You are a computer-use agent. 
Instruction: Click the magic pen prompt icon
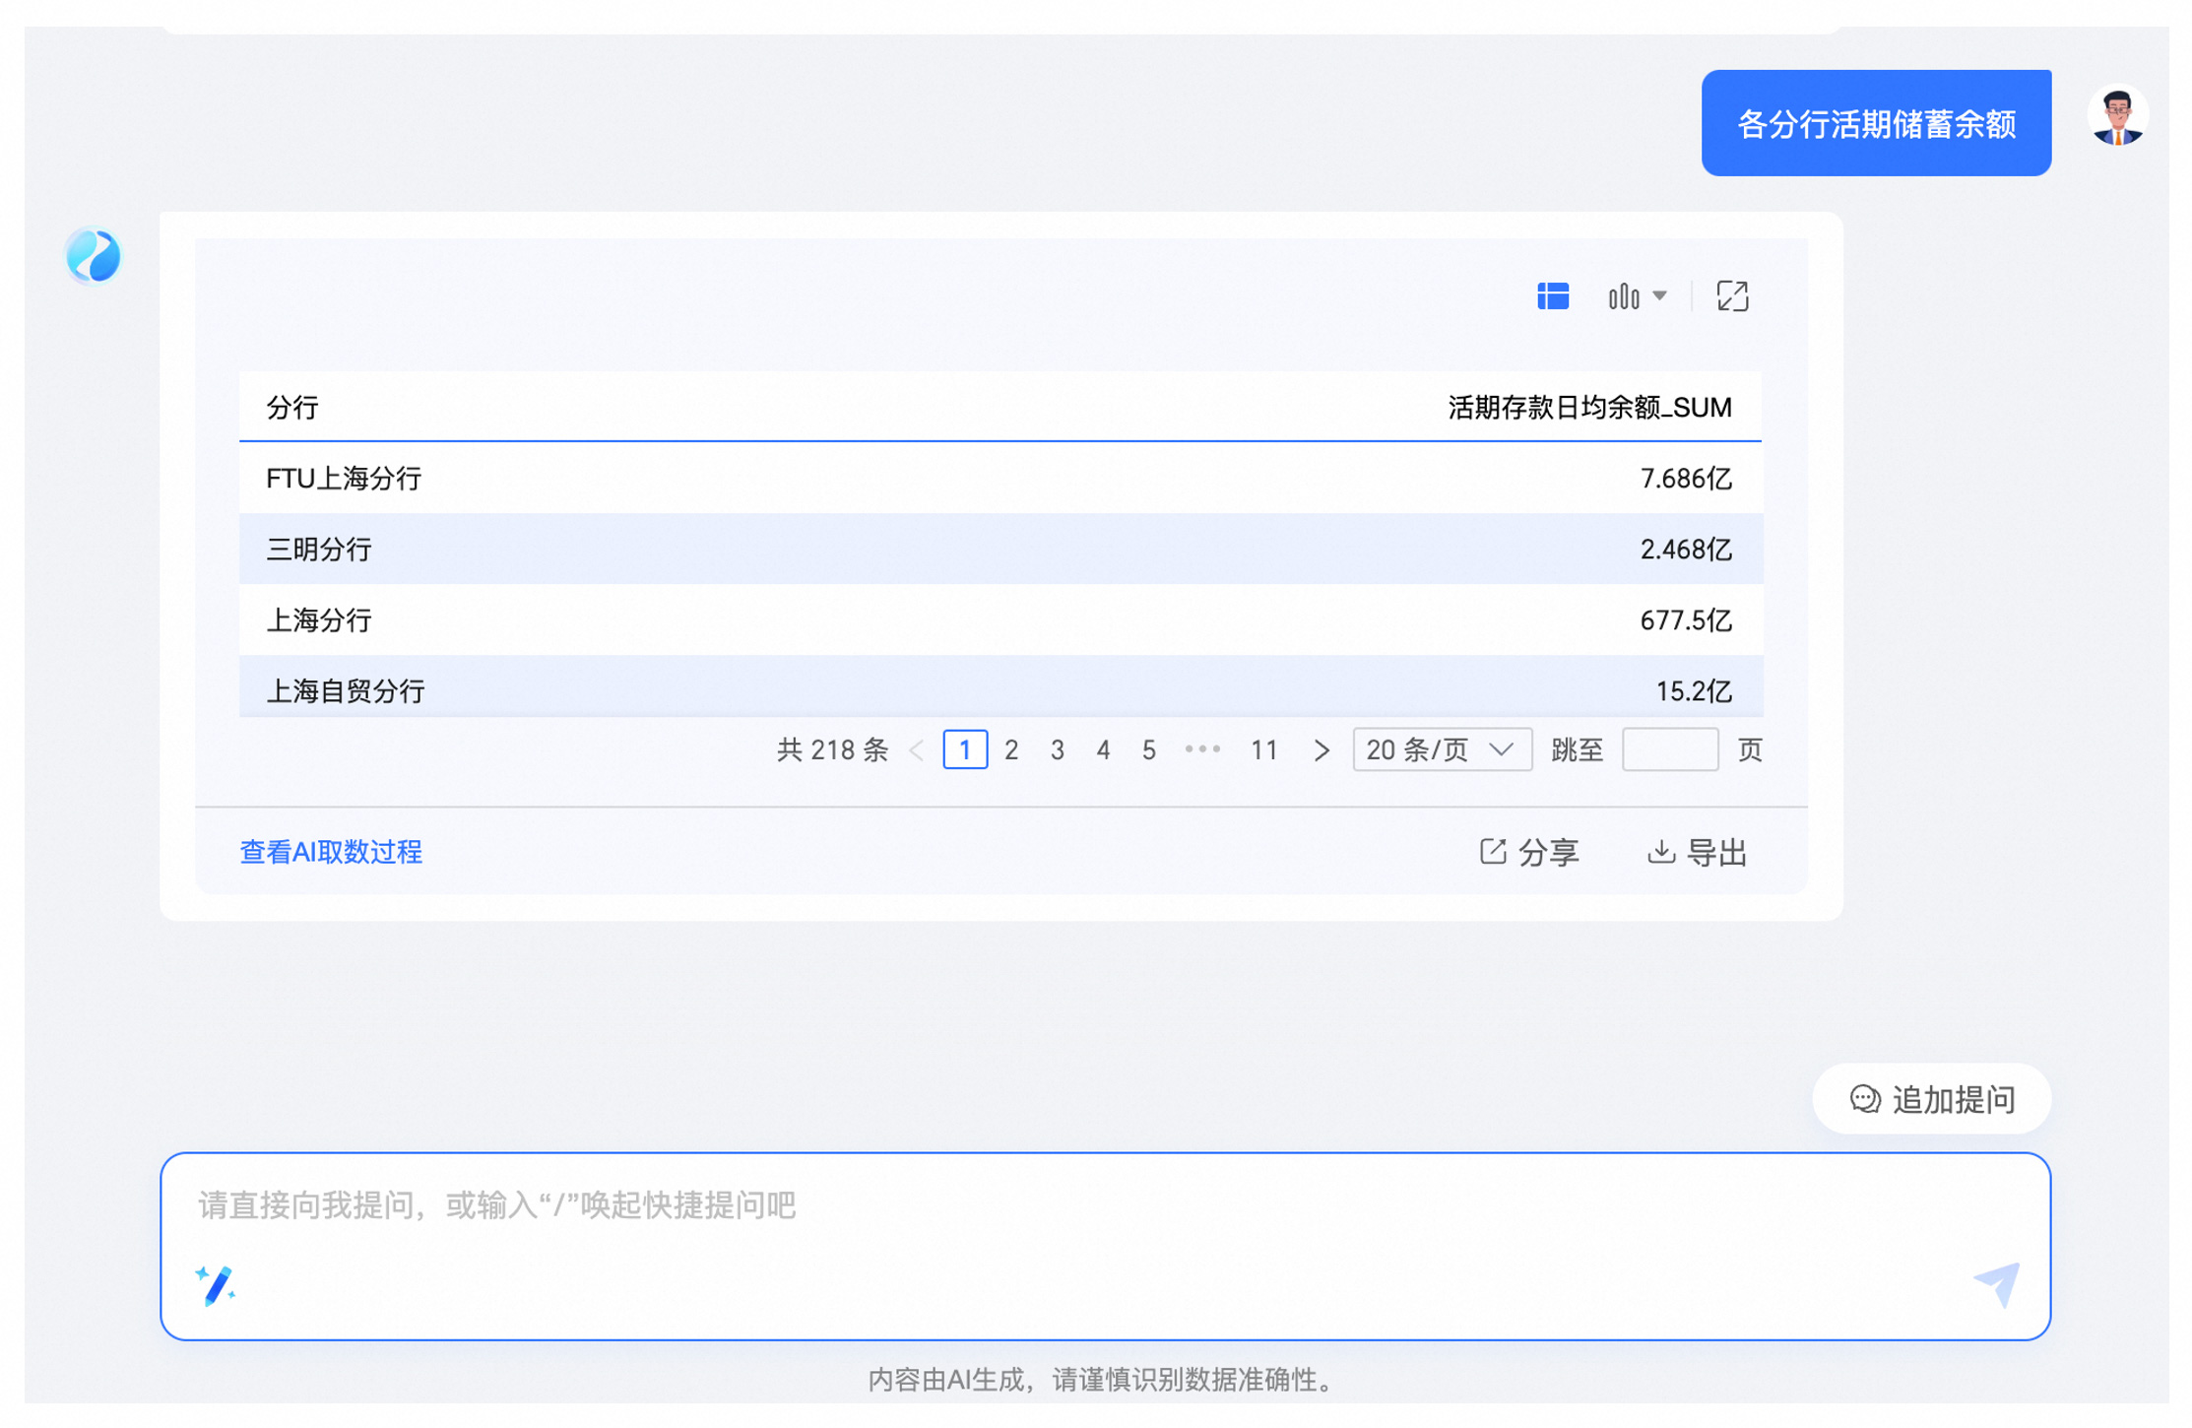215,1284
